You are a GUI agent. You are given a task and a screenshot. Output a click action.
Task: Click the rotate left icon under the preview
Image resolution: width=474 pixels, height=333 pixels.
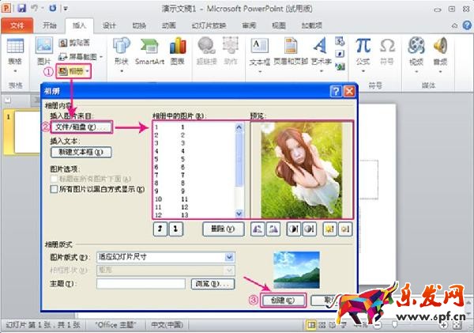[x=258, y=229]
